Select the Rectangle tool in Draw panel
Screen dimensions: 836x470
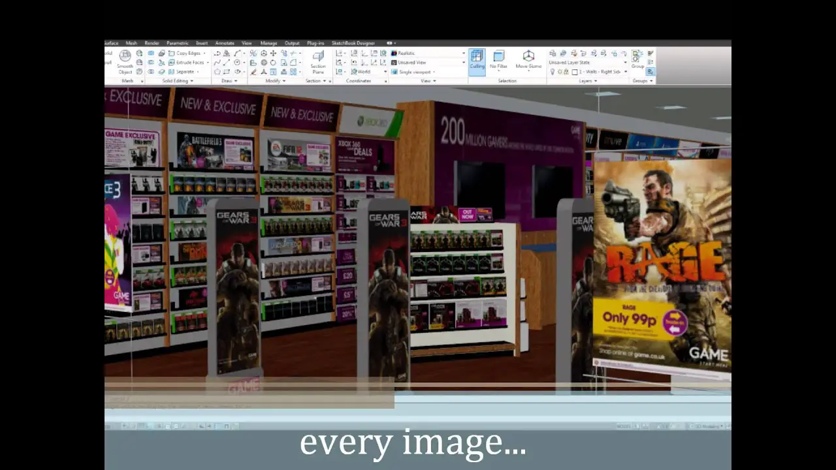(x=227, y=72)
